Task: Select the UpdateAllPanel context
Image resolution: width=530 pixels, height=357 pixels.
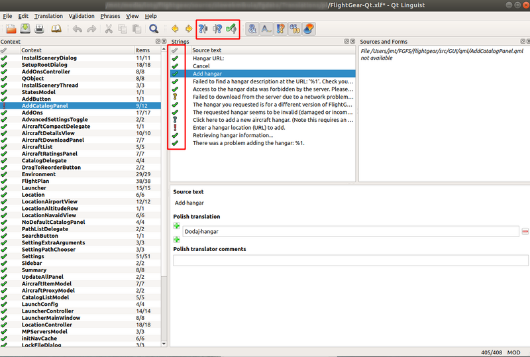Action: click(80, 277)
